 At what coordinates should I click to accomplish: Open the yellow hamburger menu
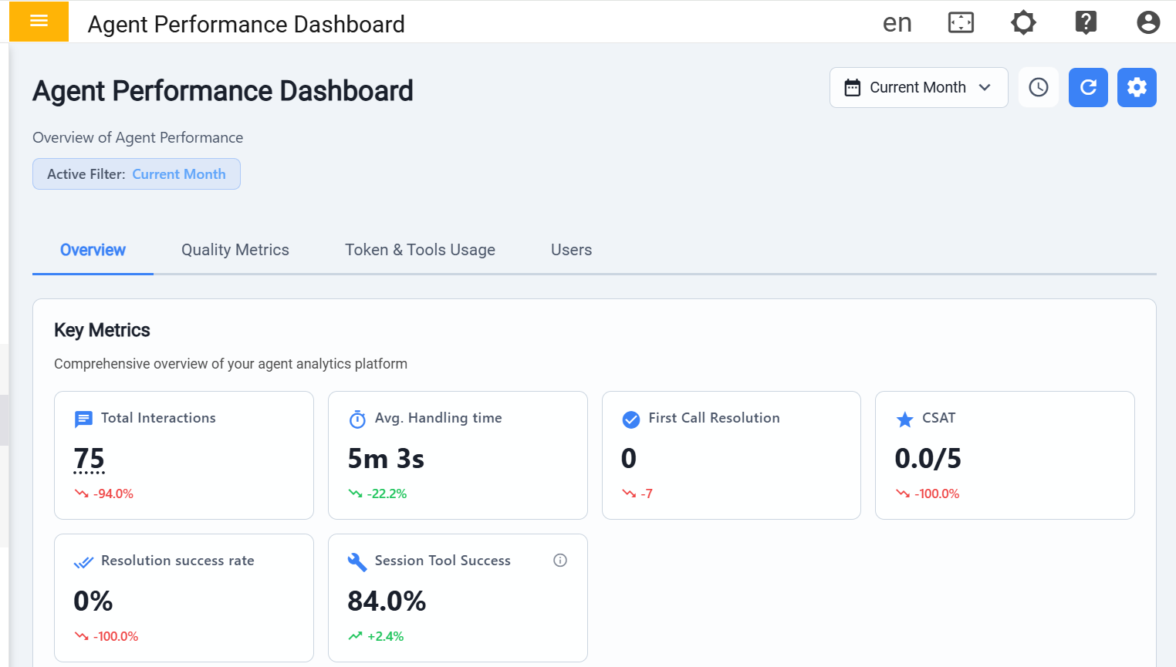[x=39, y=21]
